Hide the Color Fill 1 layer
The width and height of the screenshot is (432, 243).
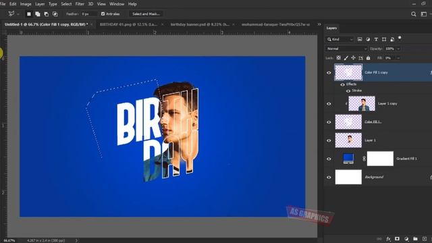click(x=329, y=122)
